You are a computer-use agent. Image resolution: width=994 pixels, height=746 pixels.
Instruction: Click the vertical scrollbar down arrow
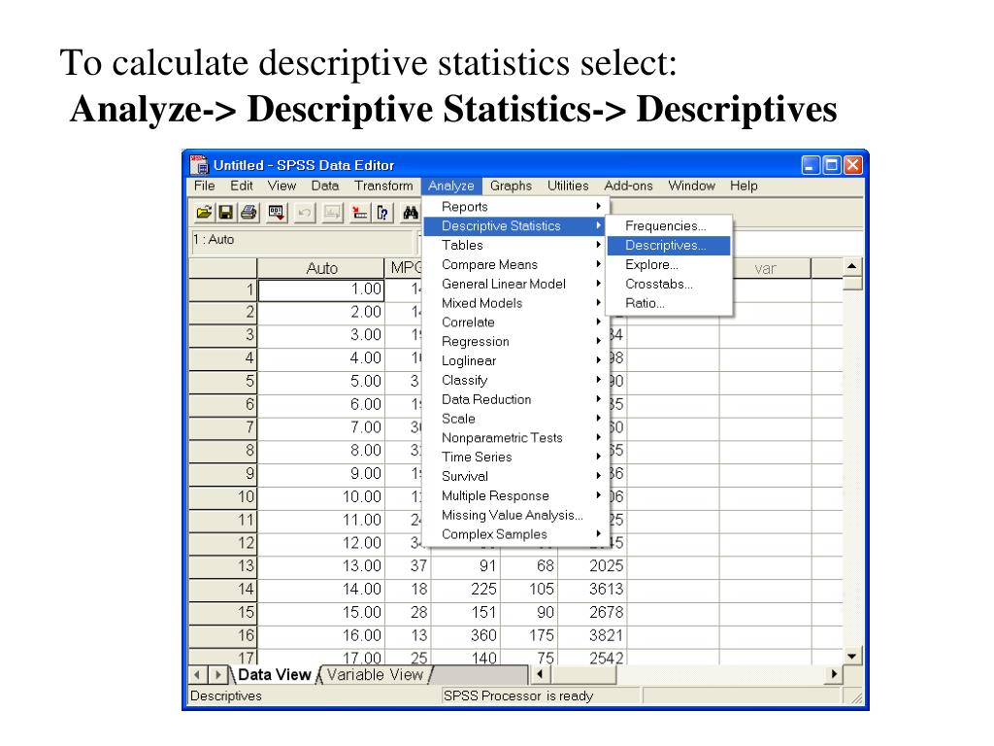tap(852, 657)
